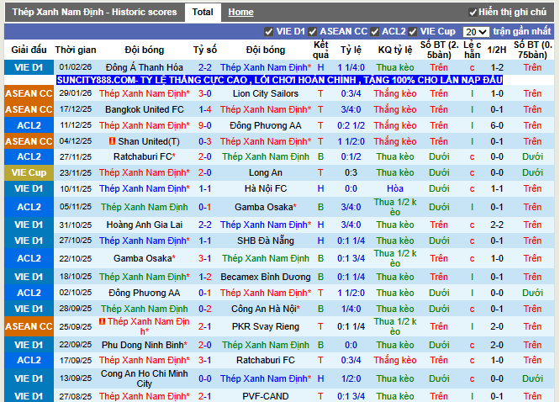Open Gamba Osaka link on 22/10/25 row
Image resolution: width=560 pixels, height=402 pixels.
pyautogui.click(x=142, y=258)
